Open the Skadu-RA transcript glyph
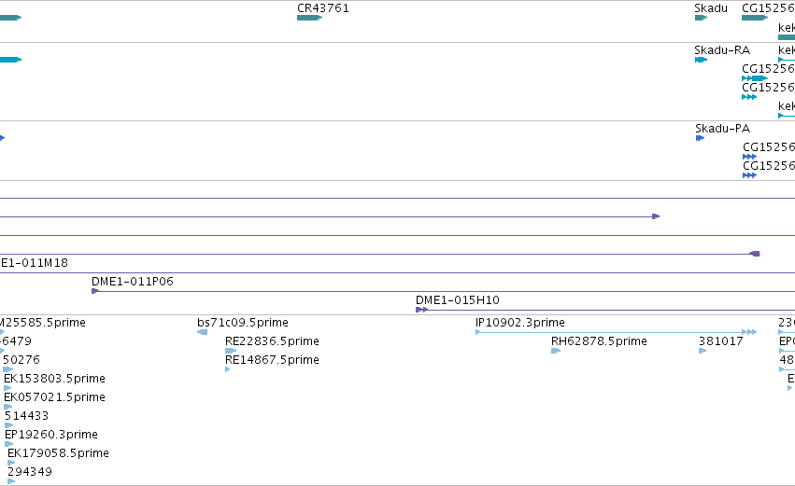The width and height of the screenshot is (795, 486). click(702, 60)
